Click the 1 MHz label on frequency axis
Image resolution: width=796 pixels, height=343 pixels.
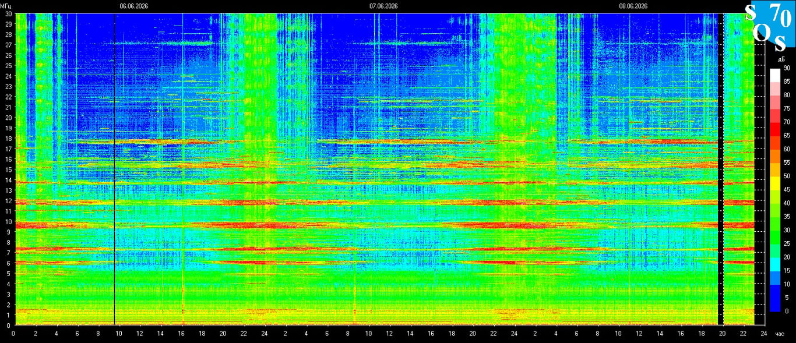click(9, 315)
